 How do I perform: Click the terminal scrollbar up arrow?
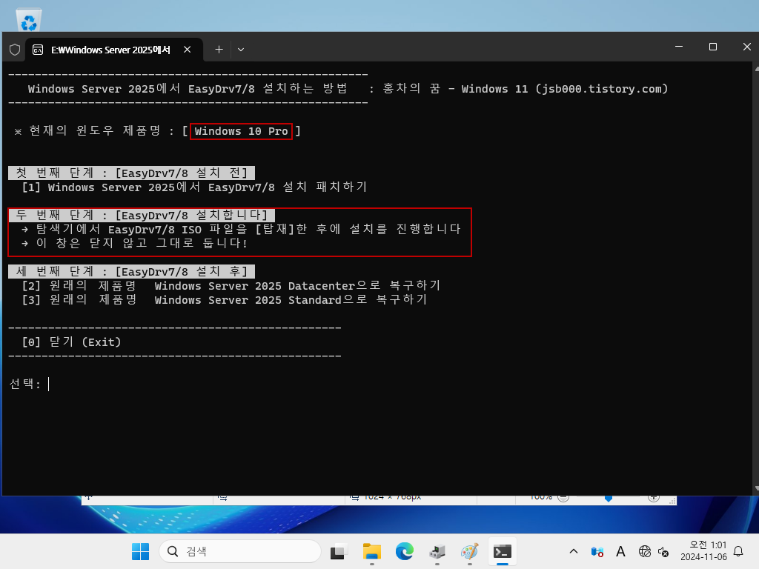pos(756,69)
